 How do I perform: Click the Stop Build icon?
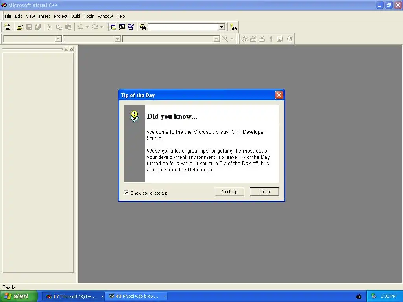[262, 39]
